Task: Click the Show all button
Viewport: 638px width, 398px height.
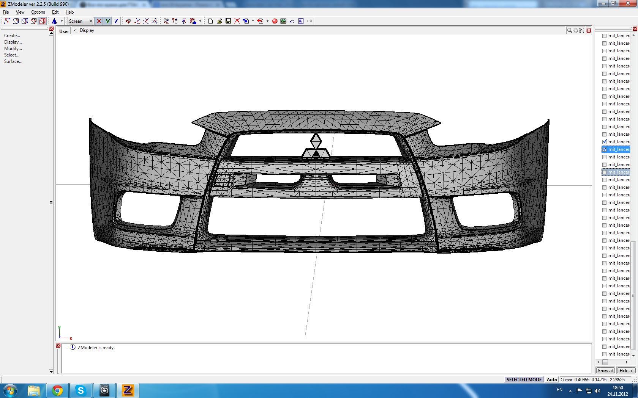Action: 605,370
